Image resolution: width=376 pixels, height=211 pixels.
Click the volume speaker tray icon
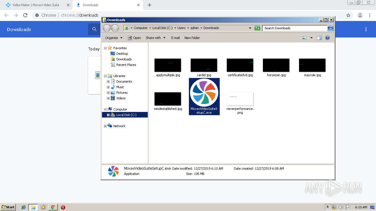pyautogui.click(x=341, y=207)
